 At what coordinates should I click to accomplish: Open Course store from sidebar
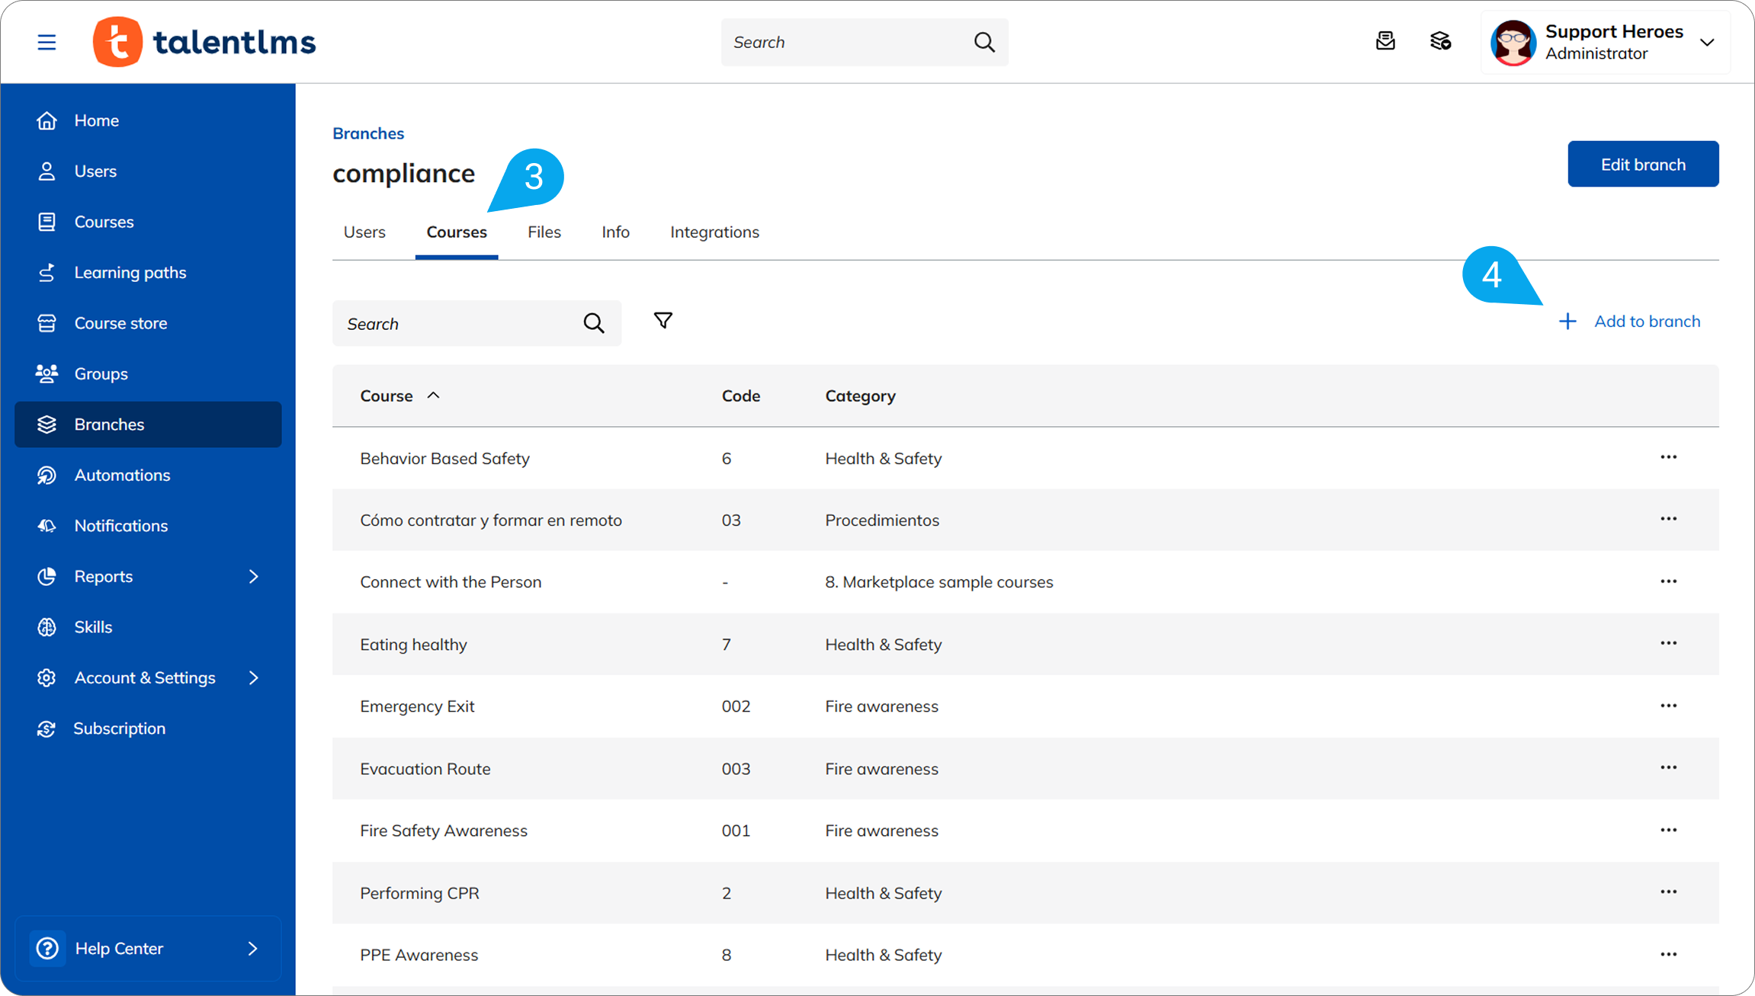click(120, 323)
